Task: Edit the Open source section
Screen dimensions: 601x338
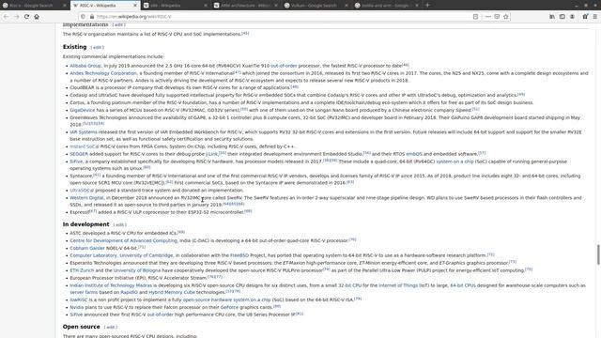Action: click(x=110, y=327)
